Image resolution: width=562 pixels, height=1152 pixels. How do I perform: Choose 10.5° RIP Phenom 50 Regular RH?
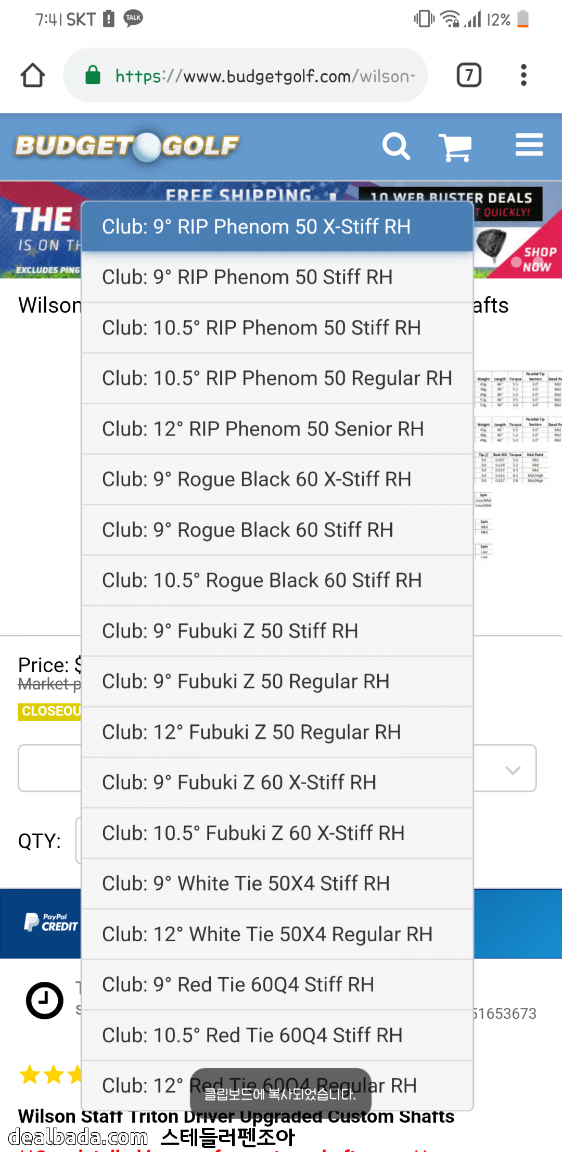tap(277, 378)
